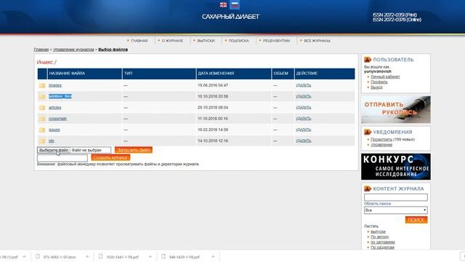
Task: Click the Загрузить файл button
Action: (x=134, y=150)
